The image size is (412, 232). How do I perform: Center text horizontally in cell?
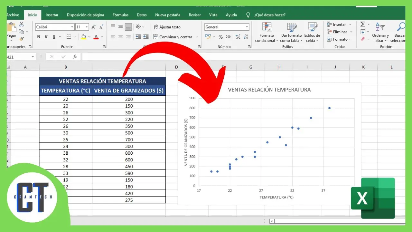coord(121,37)
